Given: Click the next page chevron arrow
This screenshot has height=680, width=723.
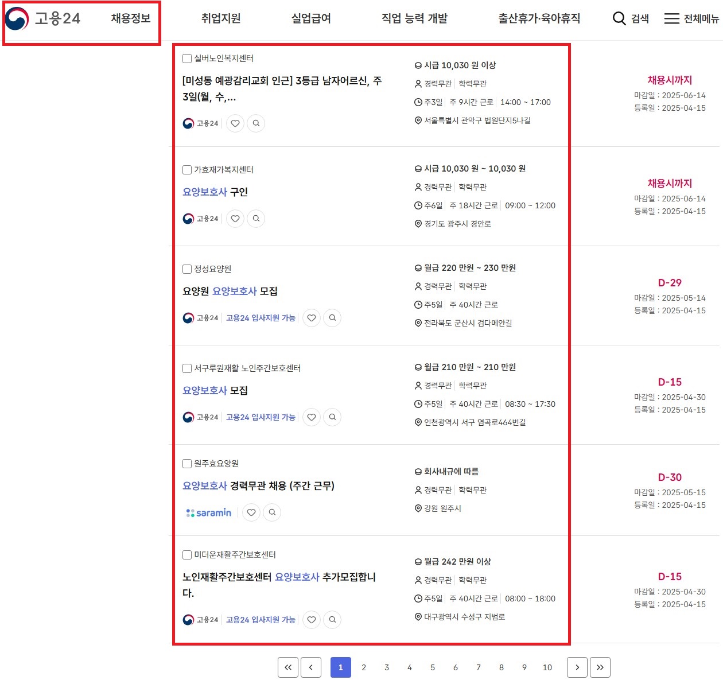Looking at the screenshot, I should [577, 667].
